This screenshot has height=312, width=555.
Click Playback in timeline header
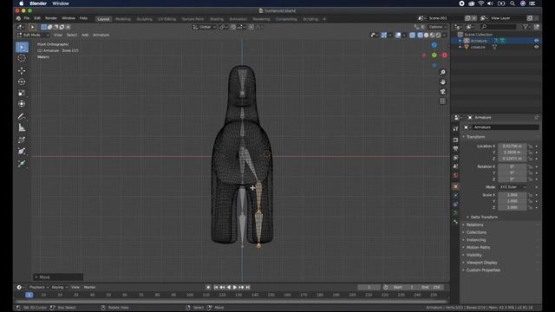coord(38,288)
